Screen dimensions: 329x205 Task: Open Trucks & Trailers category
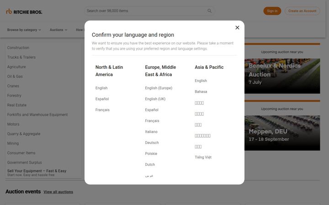[21, 57]
